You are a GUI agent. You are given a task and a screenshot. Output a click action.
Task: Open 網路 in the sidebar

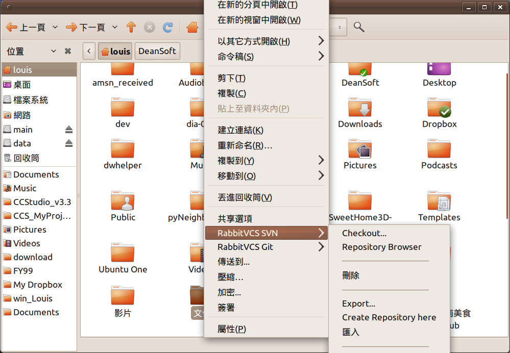coord(39,115)
